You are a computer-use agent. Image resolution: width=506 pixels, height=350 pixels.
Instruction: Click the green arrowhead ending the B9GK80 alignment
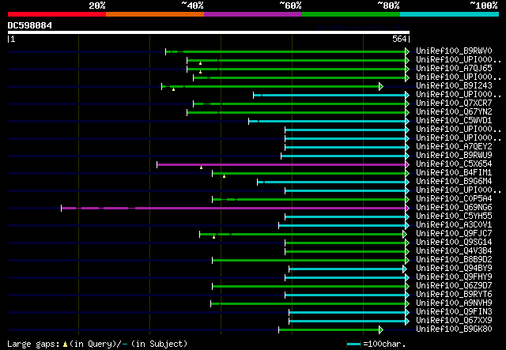pos(381,330)
